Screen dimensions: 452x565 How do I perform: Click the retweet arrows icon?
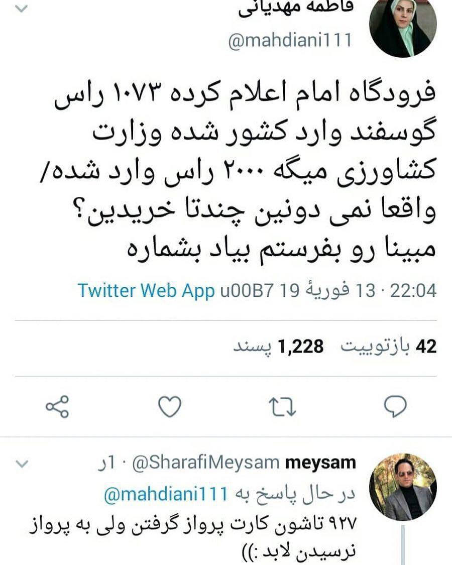(282, 407)
